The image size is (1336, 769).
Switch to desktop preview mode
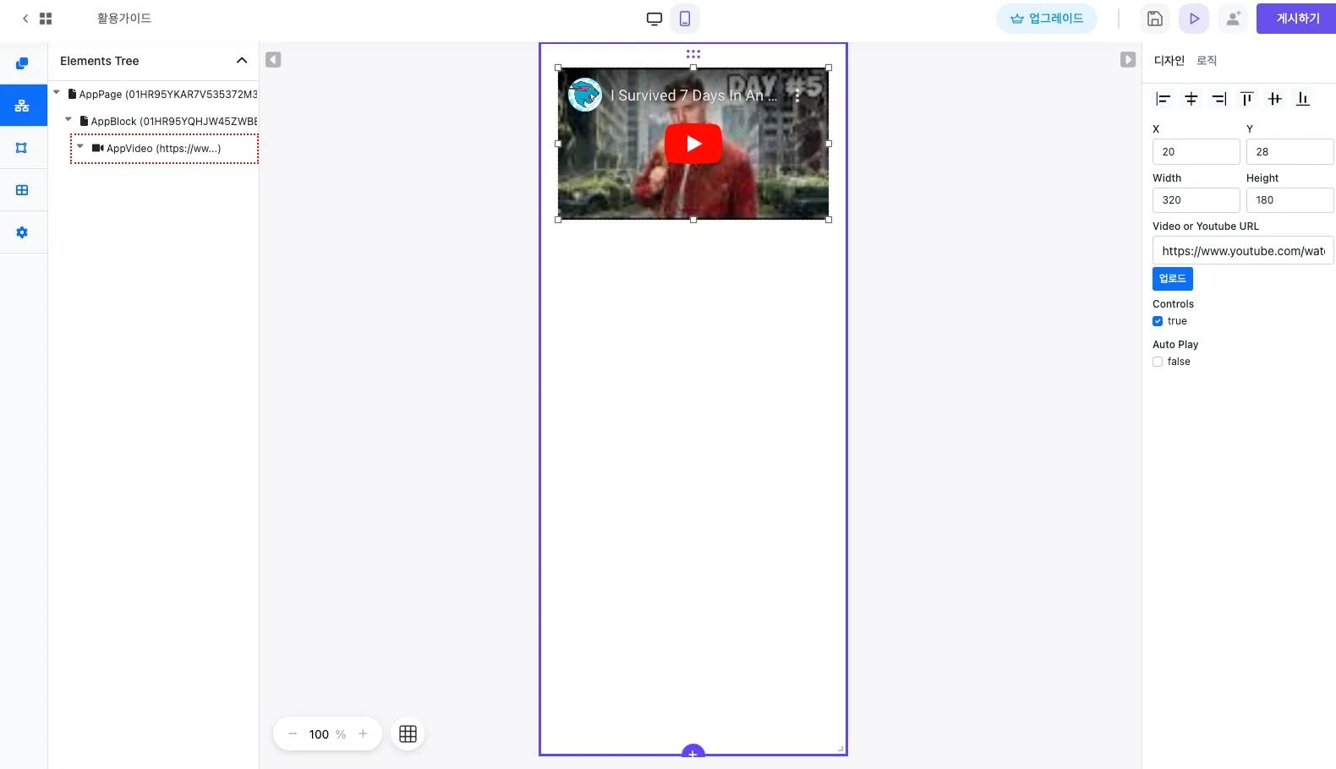click(x=654, y=19)
